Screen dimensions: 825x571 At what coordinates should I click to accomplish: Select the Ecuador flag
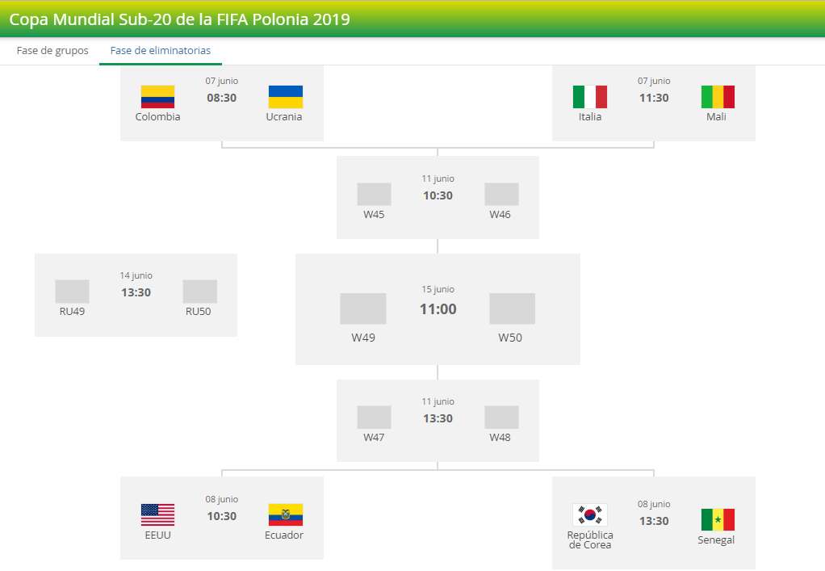[x=285, y=514]
